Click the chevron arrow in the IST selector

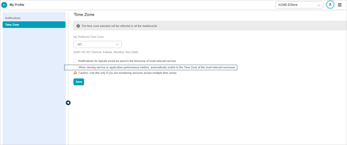(x=117, y=45)
